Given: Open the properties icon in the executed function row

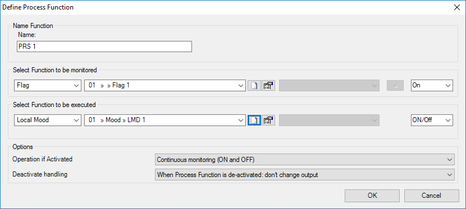Looking at the screenshot, I should (x=268, y=120).
